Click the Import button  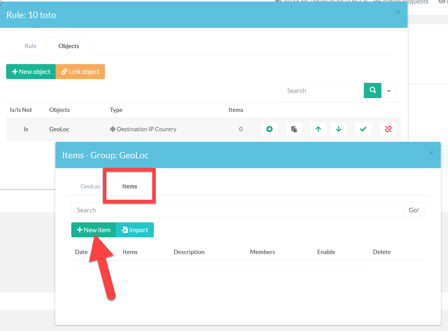coord(135,230)
